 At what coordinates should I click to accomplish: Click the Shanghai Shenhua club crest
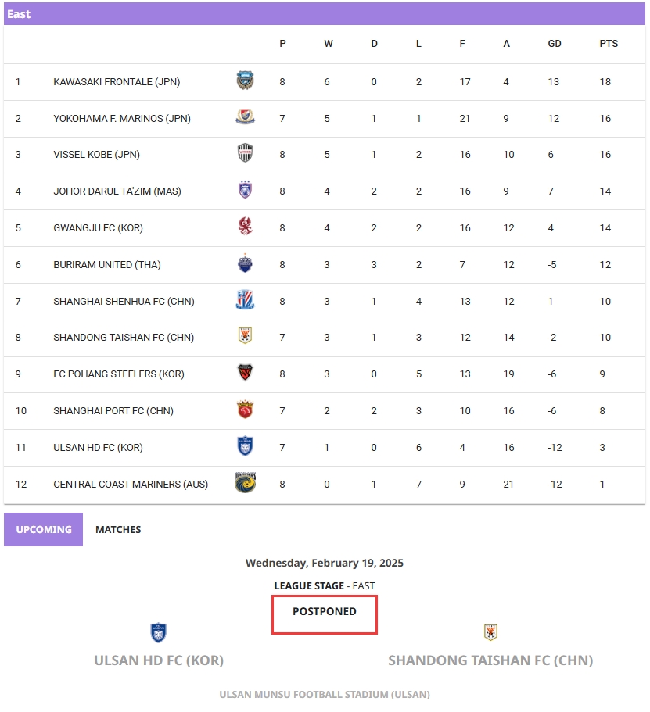(245, 300)
